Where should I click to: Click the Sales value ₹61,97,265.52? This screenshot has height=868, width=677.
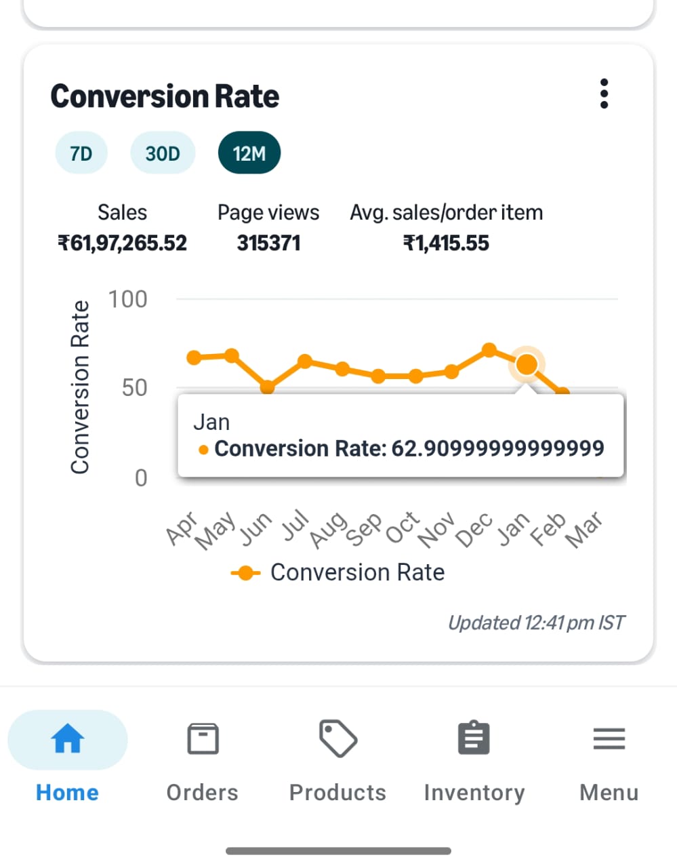coord(122,243)
